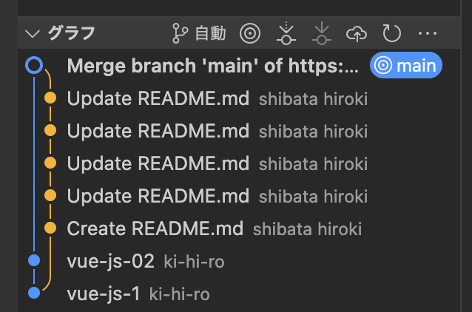Select the second Update README.md commit
The width and height of the screenshot is (472, 312).
tap(239, 131)
